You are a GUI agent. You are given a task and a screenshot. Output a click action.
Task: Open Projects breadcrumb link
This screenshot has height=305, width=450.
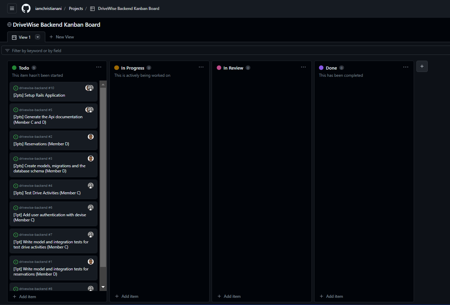76,9
